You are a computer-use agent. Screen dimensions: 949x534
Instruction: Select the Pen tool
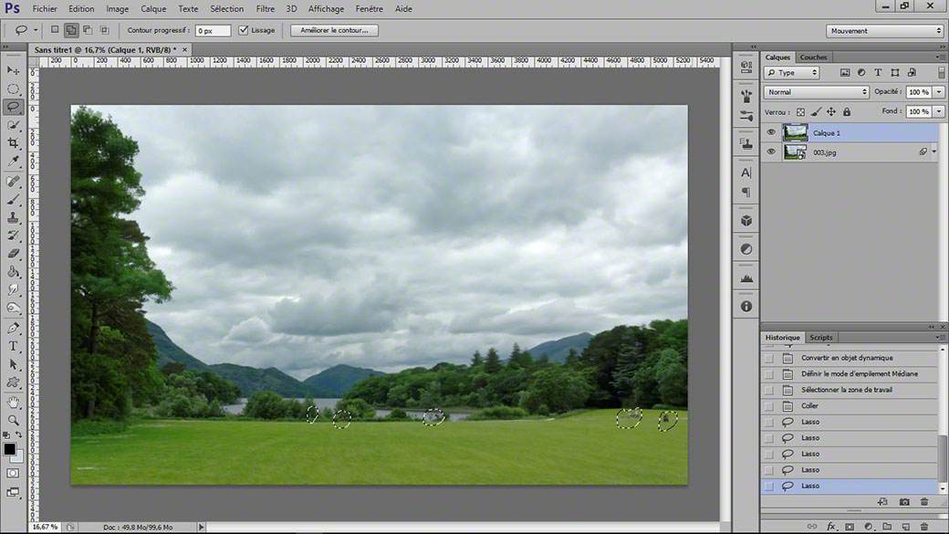[13, 328]
